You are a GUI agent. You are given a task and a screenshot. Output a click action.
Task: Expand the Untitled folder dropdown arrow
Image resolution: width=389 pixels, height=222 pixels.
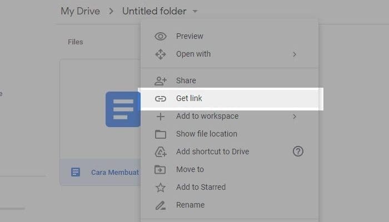(195, 12)
